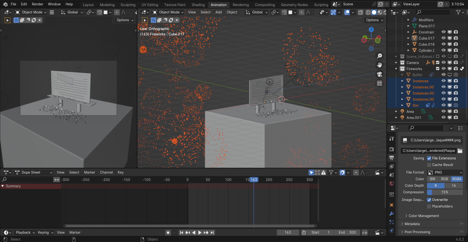Toggle the Sim object's eye visibility icon
This screenshot has height=242, width=468.
point(444,105)
